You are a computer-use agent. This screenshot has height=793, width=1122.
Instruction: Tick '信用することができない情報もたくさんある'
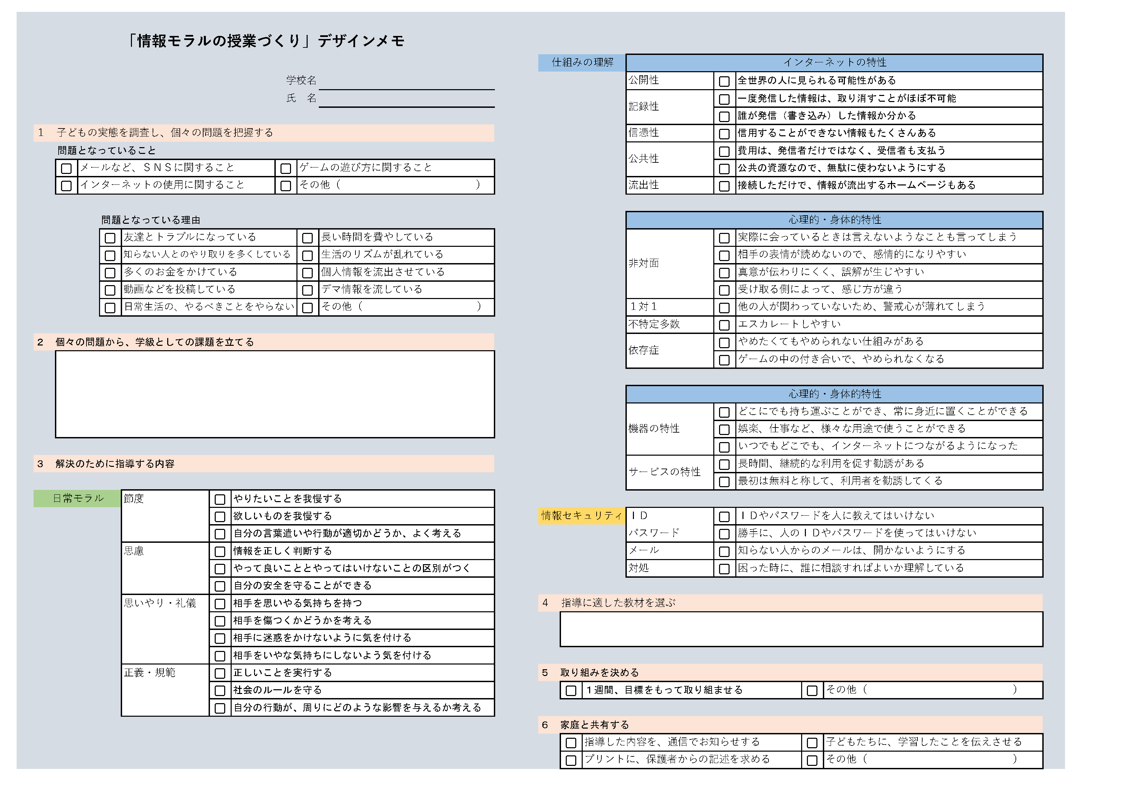725,134
